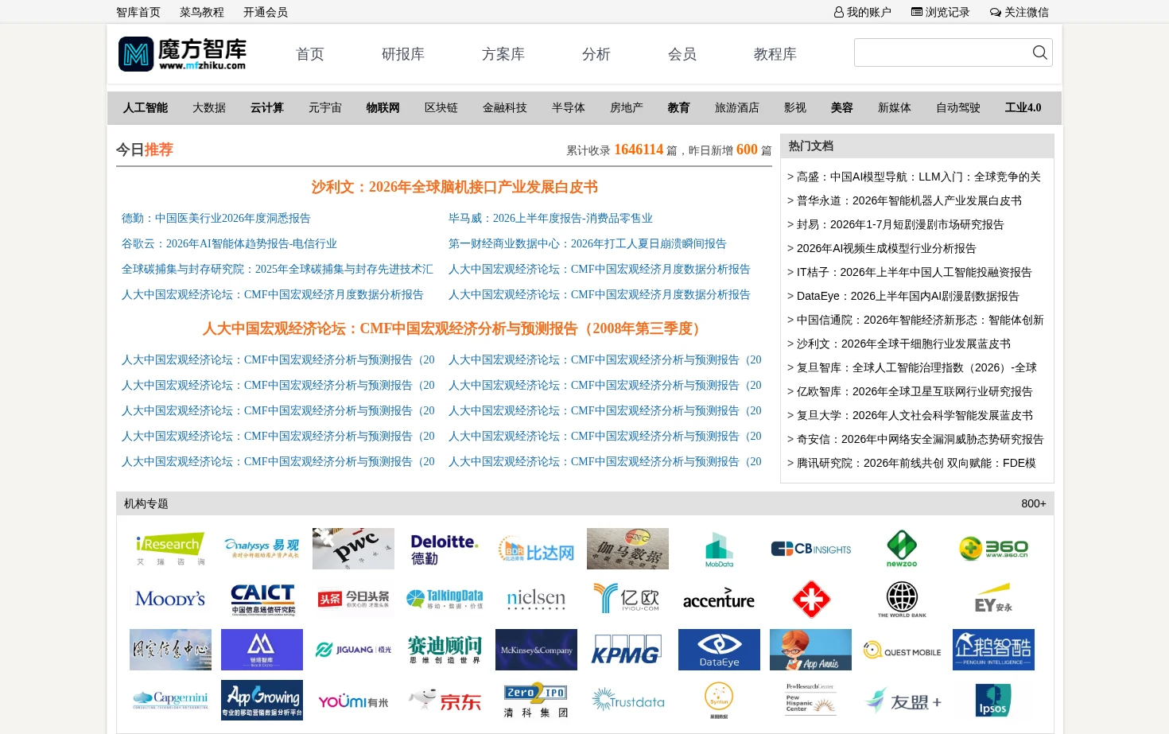This screenshot has height=734, width=1169.
Task: Open 会员 in main navigation
Action: (x=682, y=54)
